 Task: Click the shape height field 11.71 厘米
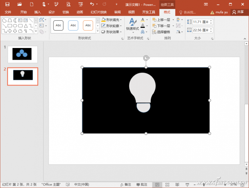[201, 22]
